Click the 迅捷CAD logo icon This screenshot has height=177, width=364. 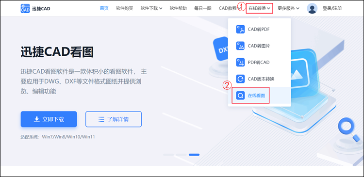[25, 8]
